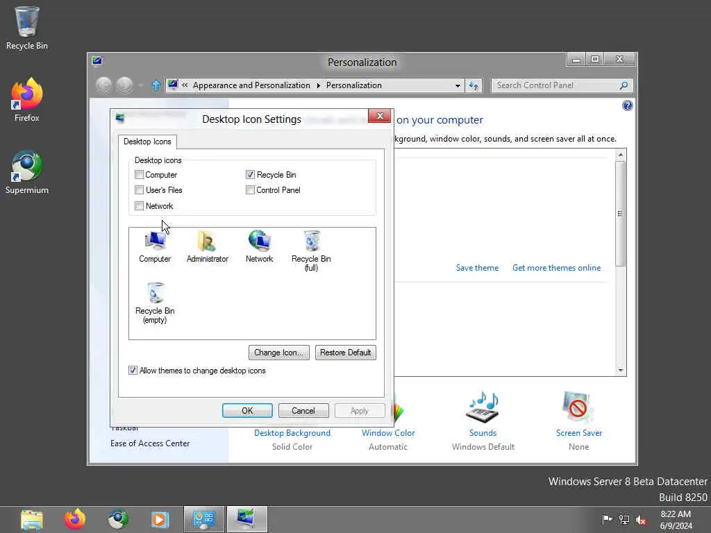Screen dimensions: 711x533
Task: Select the Supermium desktop shortcut
Action: 27,173
